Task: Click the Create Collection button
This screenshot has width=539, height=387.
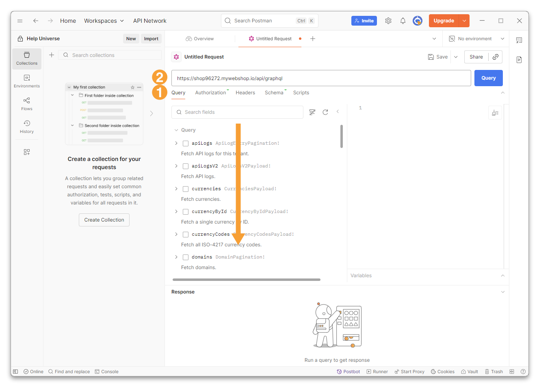Action: coord(104,220)
